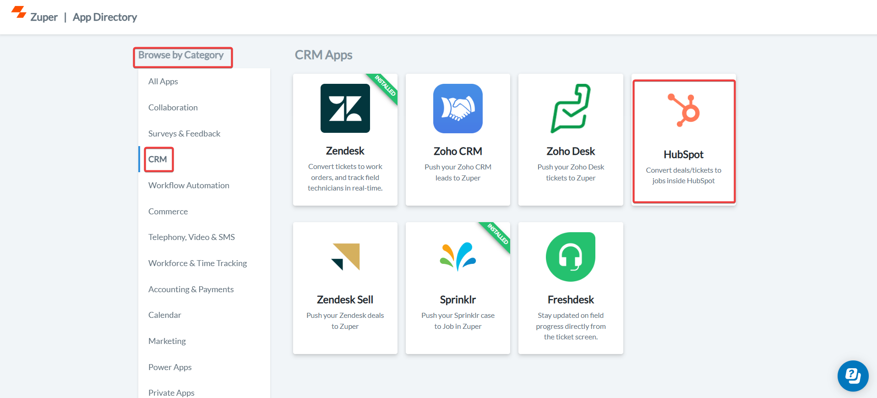Click the Sprinklr colorful leaf icon
877x398 pixels.
458,256
